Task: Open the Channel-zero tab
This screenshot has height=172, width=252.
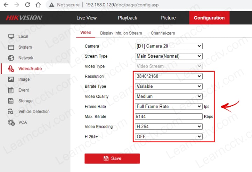Action: tap(163, 33)
